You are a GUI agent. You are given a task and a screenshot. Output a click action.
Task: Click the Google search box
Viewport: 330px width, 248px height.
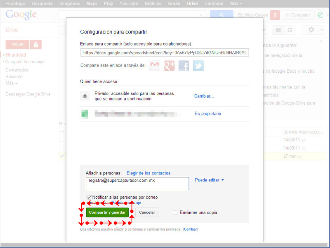[132, 15]
